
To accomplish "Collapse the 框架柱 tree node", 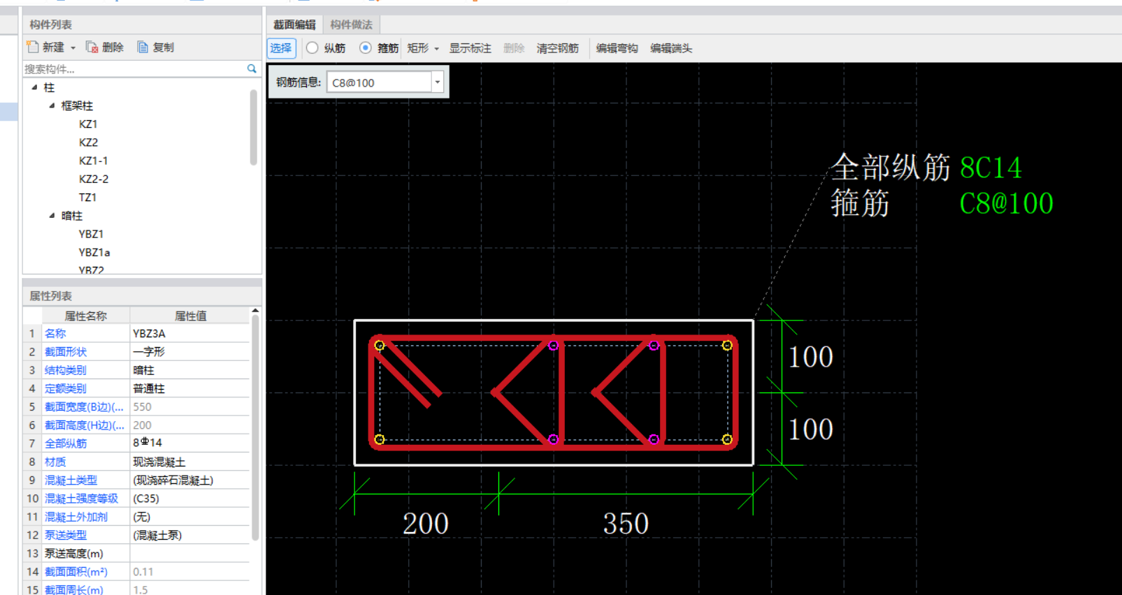I will click(x=52, y=105).
